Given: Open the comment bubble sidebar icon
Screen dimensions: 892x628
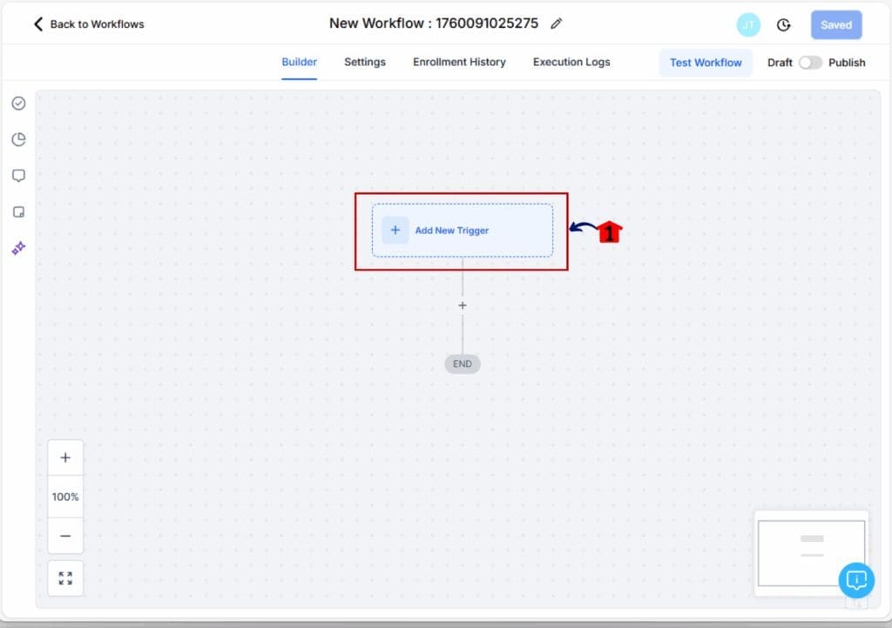Looking at the screenshot, I should [18, 176].
